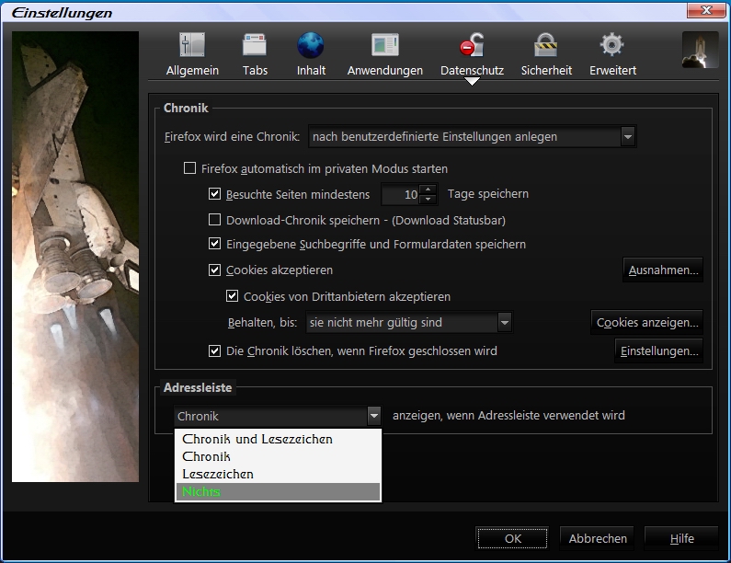Increase days value with stepper up arrow

point(428,190)
